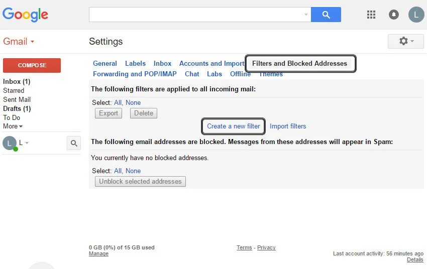Open the settings gear menu
The height and width of the screenshot is (269, 427).
(x=406, y=41)
